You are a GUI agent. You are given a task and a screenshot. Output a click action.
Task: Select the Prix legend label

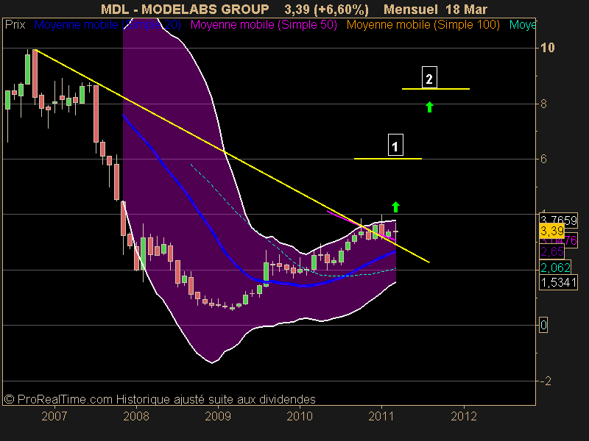click(15, 25)
